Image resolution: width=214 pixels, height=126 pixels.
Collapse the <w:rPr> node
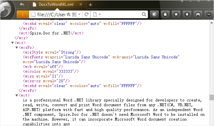[17, 48]
